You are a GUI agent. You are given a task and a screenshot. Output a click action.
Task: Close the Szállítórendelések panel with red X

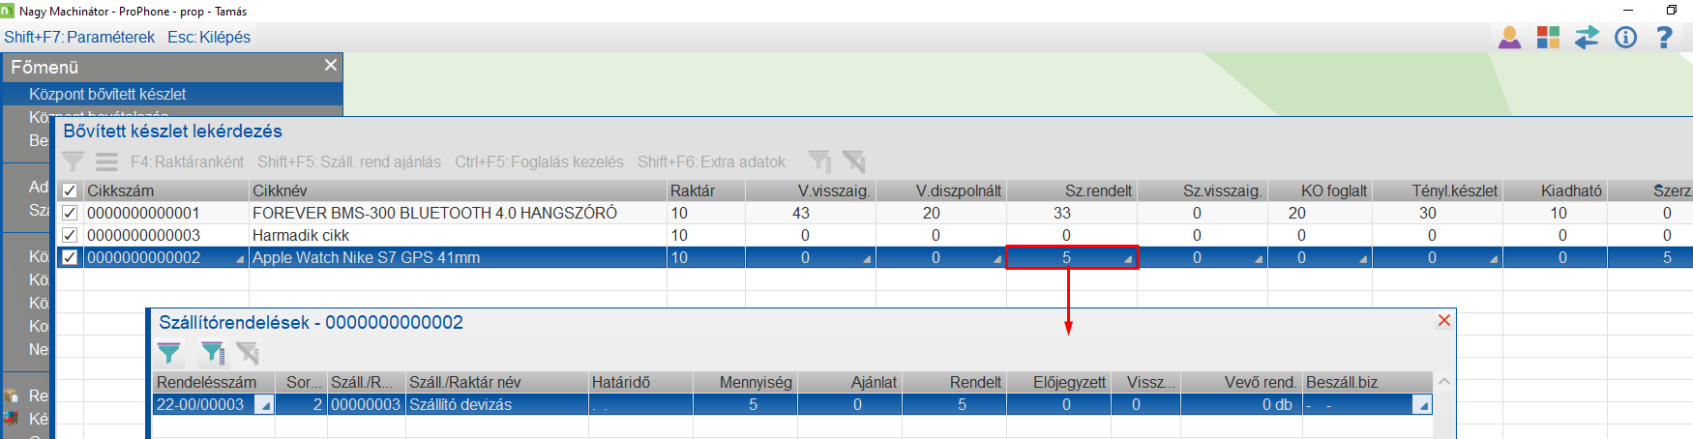coord(1444,320)
